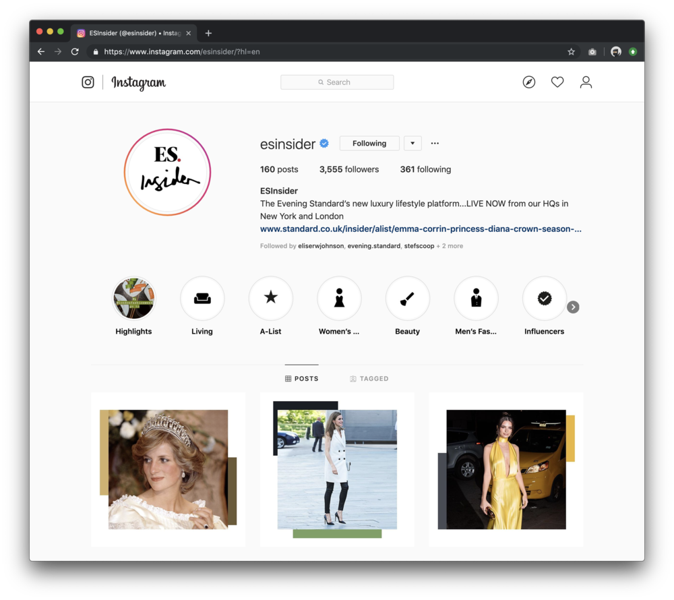Open the Living story highlight
The width and height of the screenshot is (674, 600).
202,298
